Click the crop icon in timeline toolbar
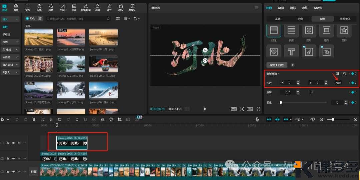 tap(119, 119)
